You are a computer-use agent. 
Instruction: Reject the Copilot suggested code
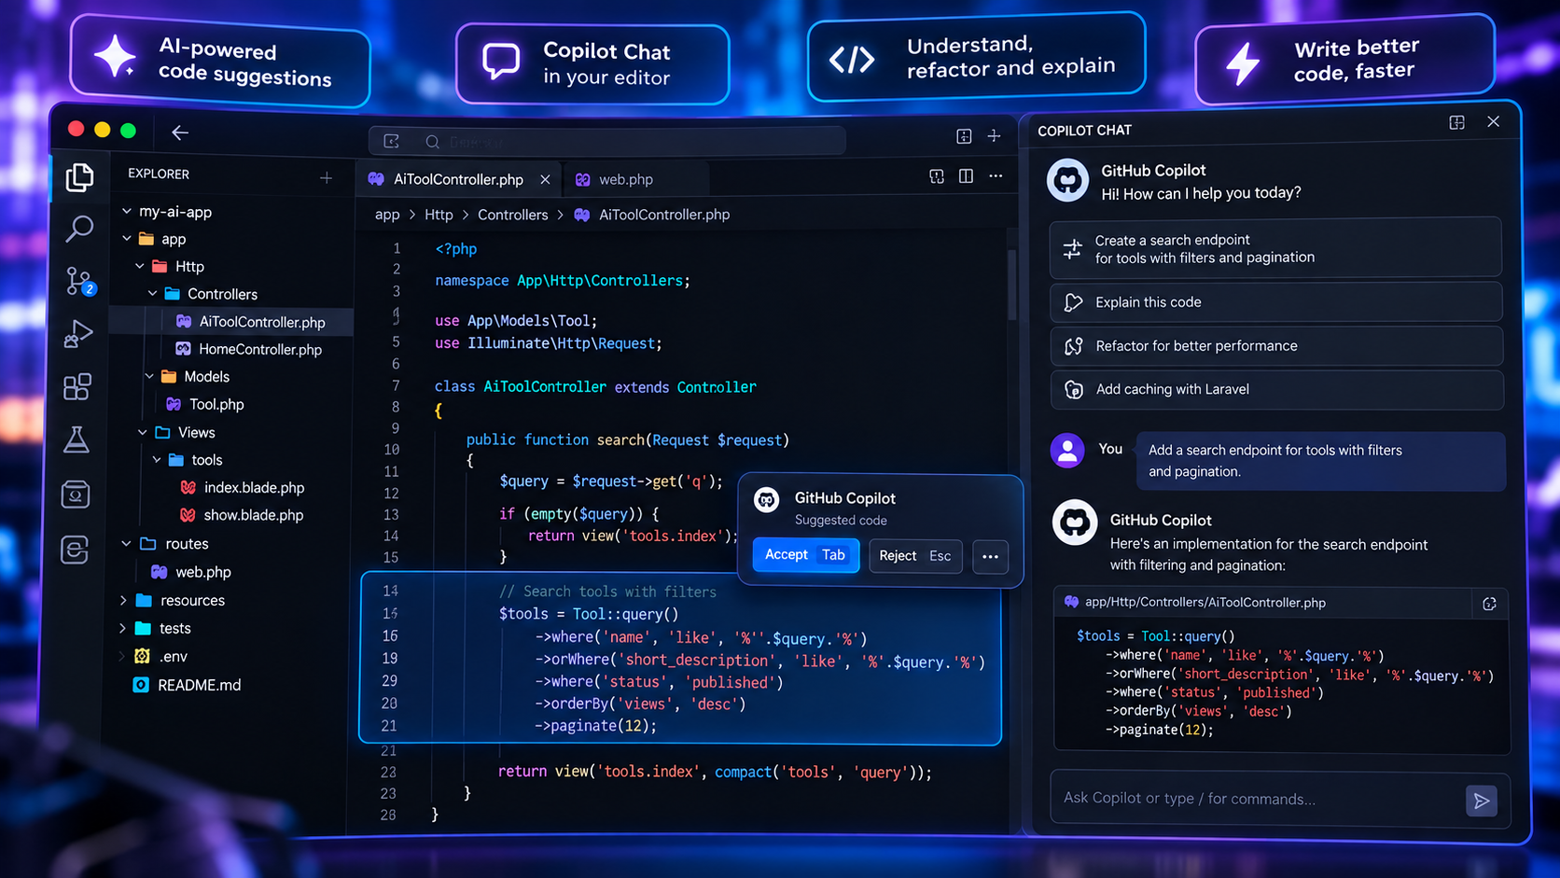(914, 556)
